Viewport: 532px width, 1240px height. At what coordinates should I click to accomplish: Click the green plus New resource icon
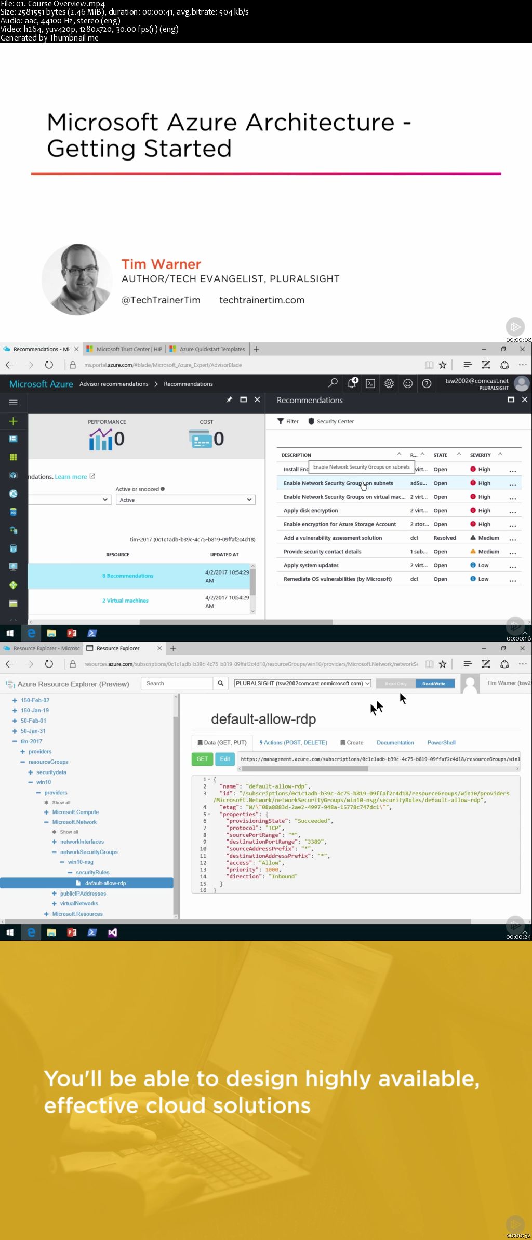coord(14,421)
